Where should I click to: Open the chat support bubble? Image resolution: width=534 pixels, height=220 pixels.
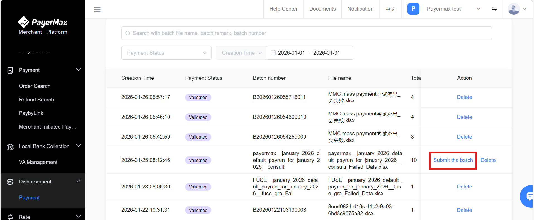pyautogui.click(x=528, y=196)
